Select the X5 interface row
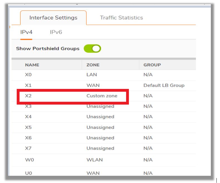The height and width of the screenshot is (183, 220). (x=104, y=127)
